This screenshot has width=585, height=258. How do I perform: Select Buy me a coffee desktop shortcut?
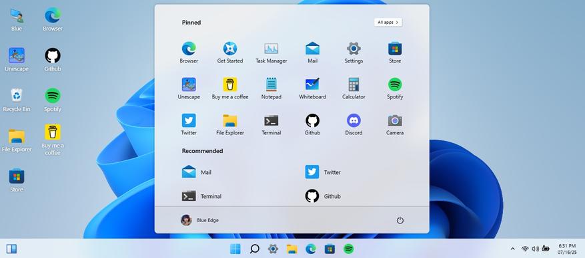click(x=53, y=140)
